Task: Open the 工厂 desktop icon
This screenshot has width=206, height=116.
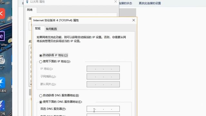Action: pos(2,62)
